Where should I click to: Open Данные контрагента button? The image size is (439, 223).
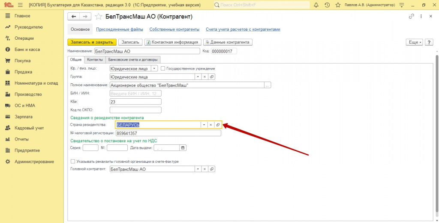228,42
